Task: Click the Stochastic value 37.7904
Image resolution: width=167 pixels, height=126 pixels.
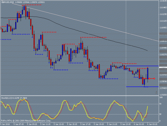Action: click(x=24, y=98)
